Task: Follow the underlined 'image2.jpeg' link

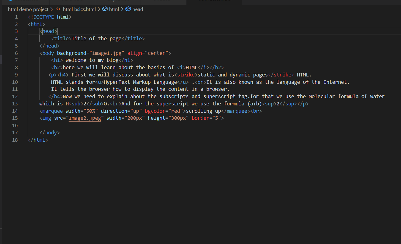Action: point(85,118)
